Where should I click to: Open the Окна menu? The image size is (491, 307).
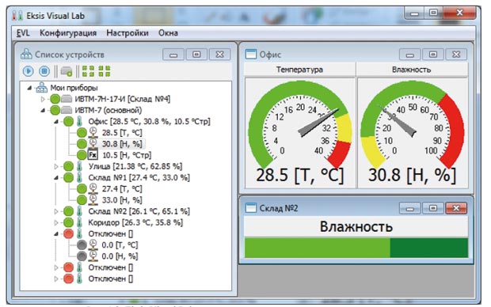(x=168, y=33)
